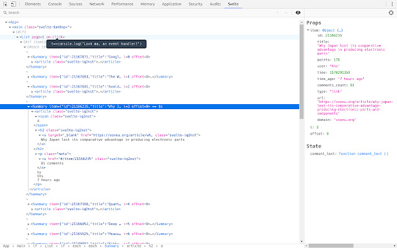Image resolution: width=397 pixels, height=248 pixels.
Task: Open the DevTools three-dot more menu
Action: [x=392, y=4]
